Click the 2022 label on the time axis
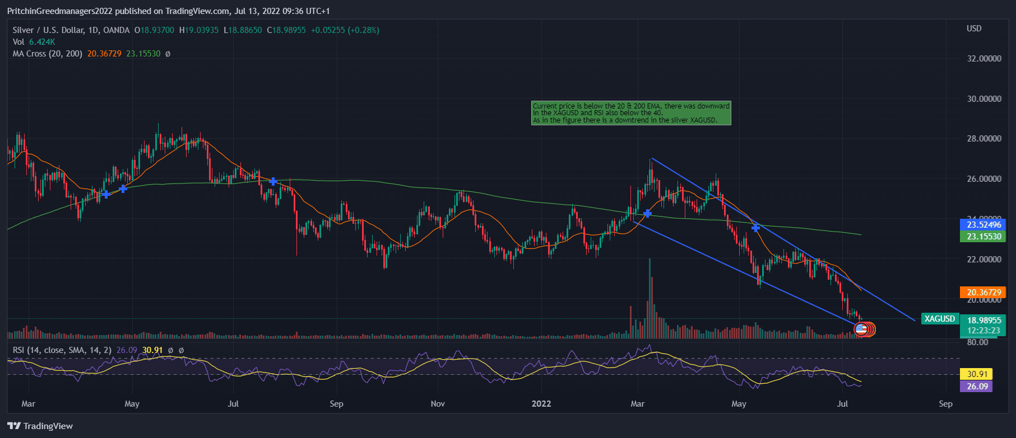Screen dimensions: 1016x438 pos(541,404)
